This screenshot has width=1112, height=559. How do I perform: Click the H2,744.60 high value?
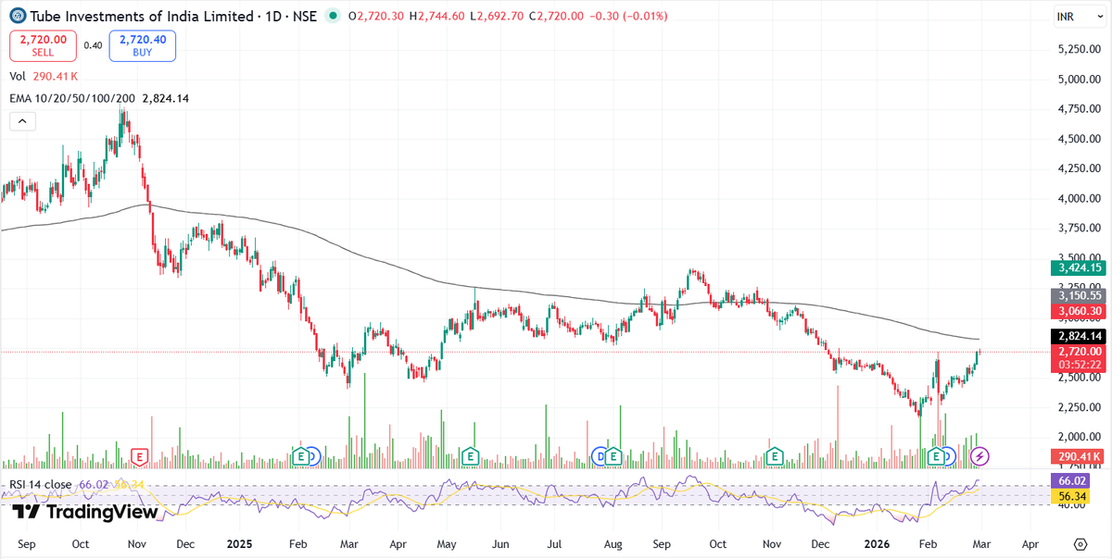coord(438,17)
